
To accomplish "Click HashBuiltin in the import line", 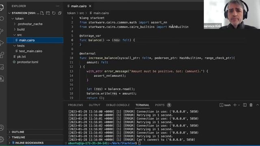I will [x=179, y=27].
